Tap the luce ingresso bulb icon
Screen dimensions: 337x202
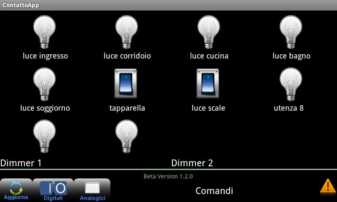(44, 32)
